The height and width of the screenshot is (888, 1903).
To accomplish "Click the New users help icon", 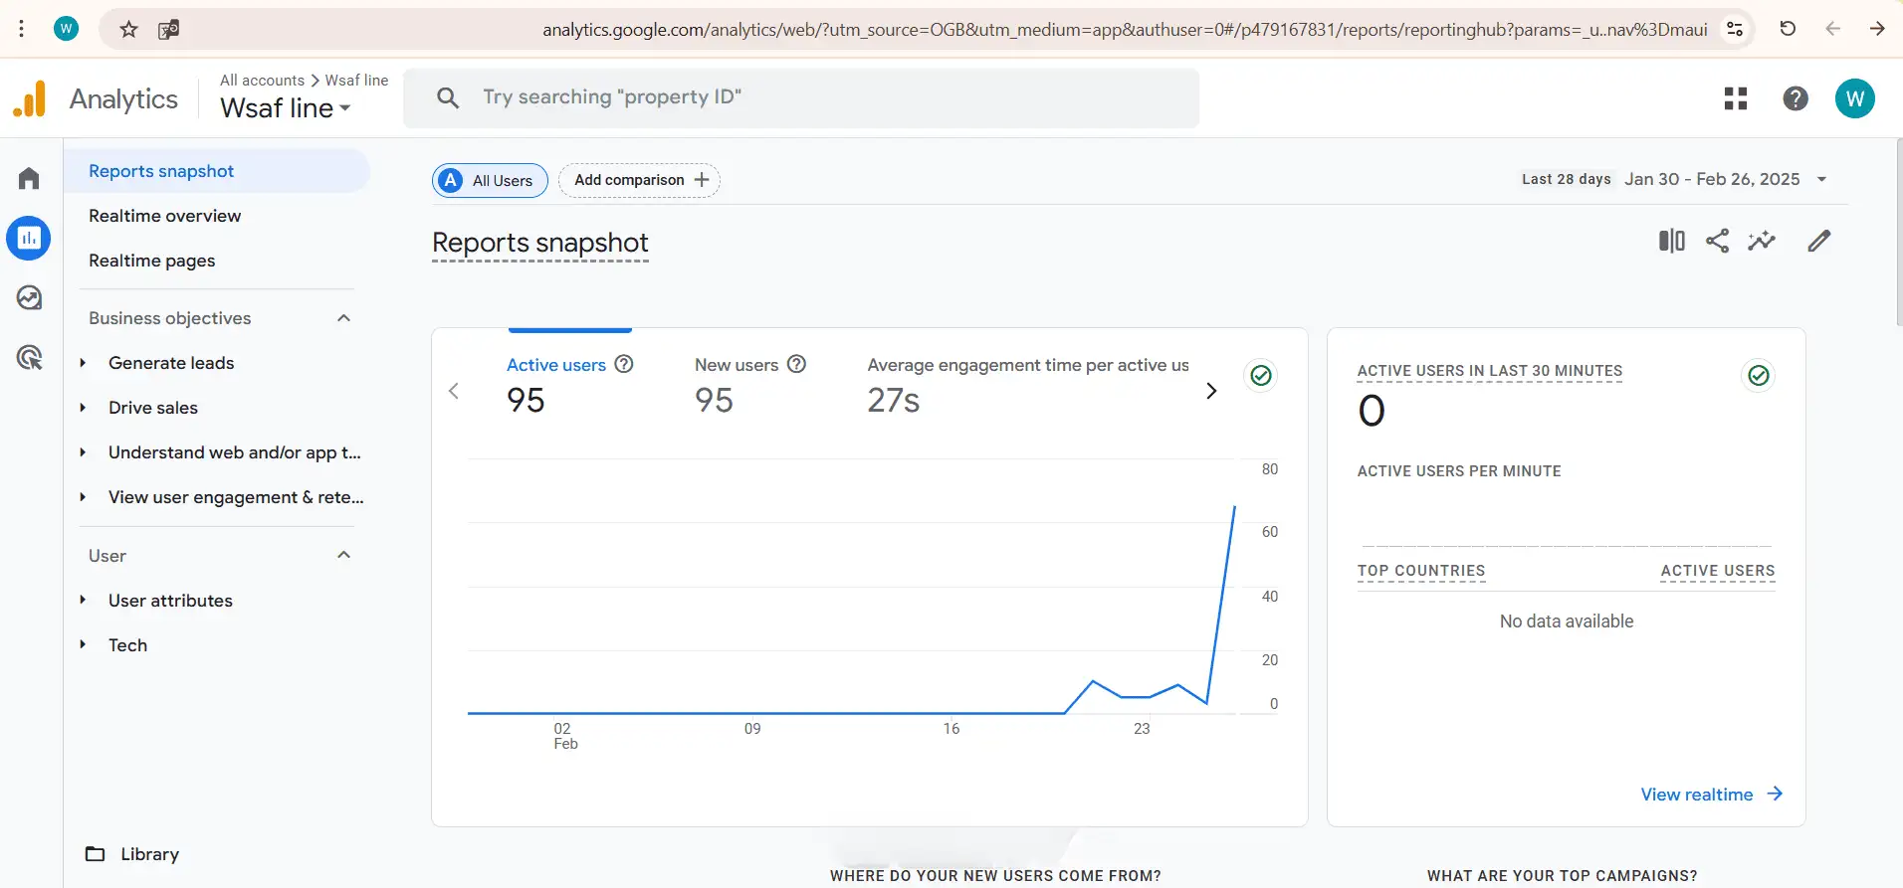I will pos(796,364).
